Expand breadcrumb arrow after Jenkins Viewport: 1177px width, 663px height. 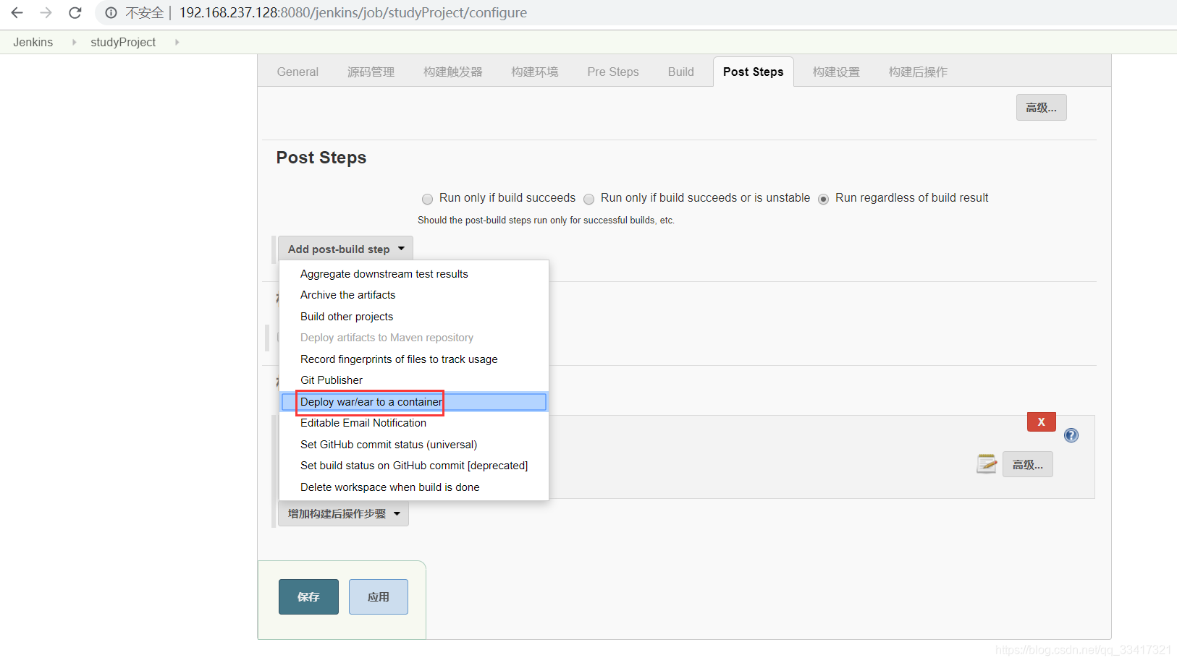[x=74, y=42]
